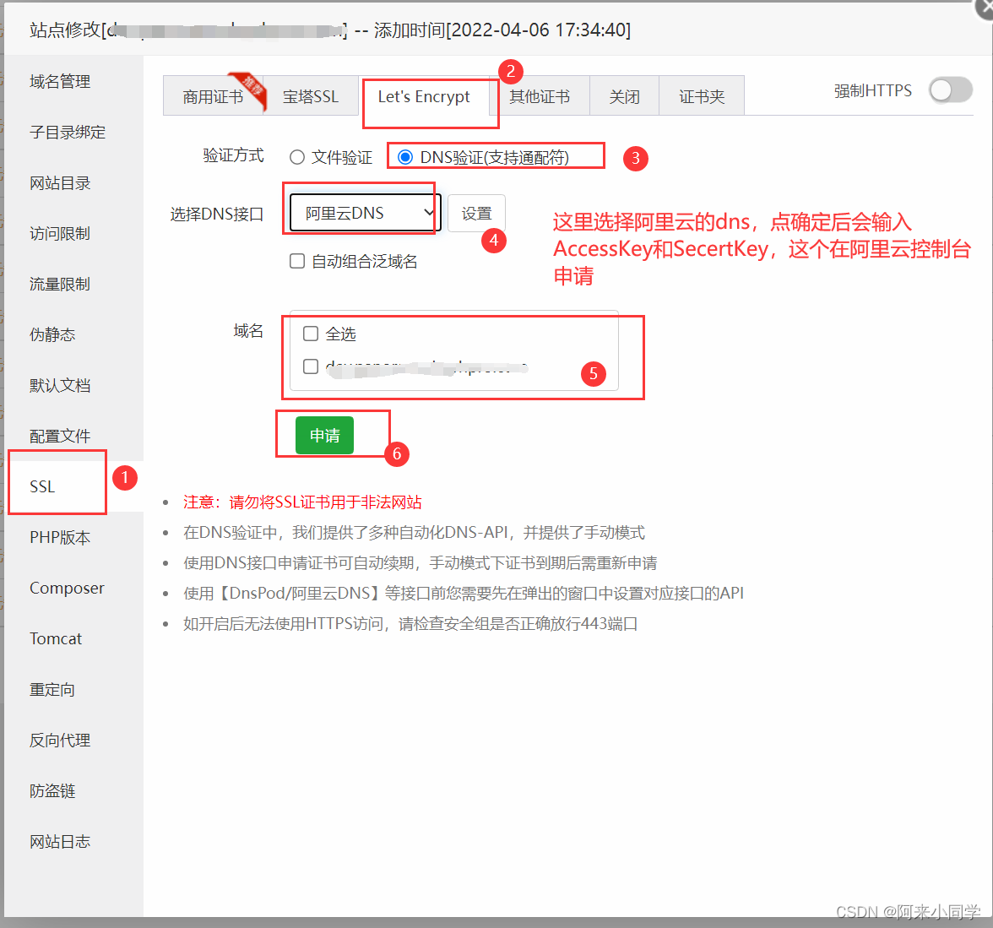
Task: Open the 流量限制 sidebar section
Action: tap(60, 285)
